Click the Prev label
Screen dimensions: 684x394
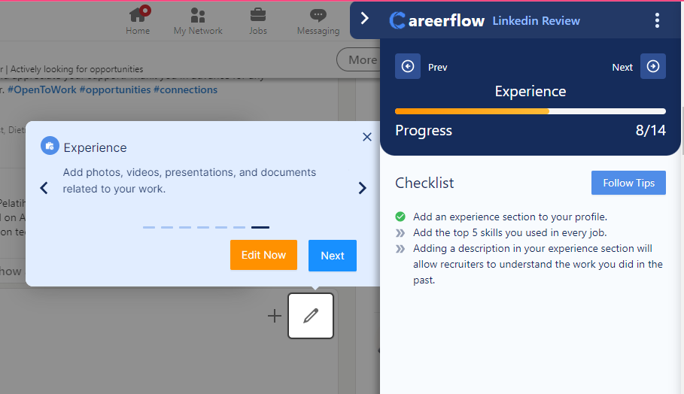[x=437, y=67]
